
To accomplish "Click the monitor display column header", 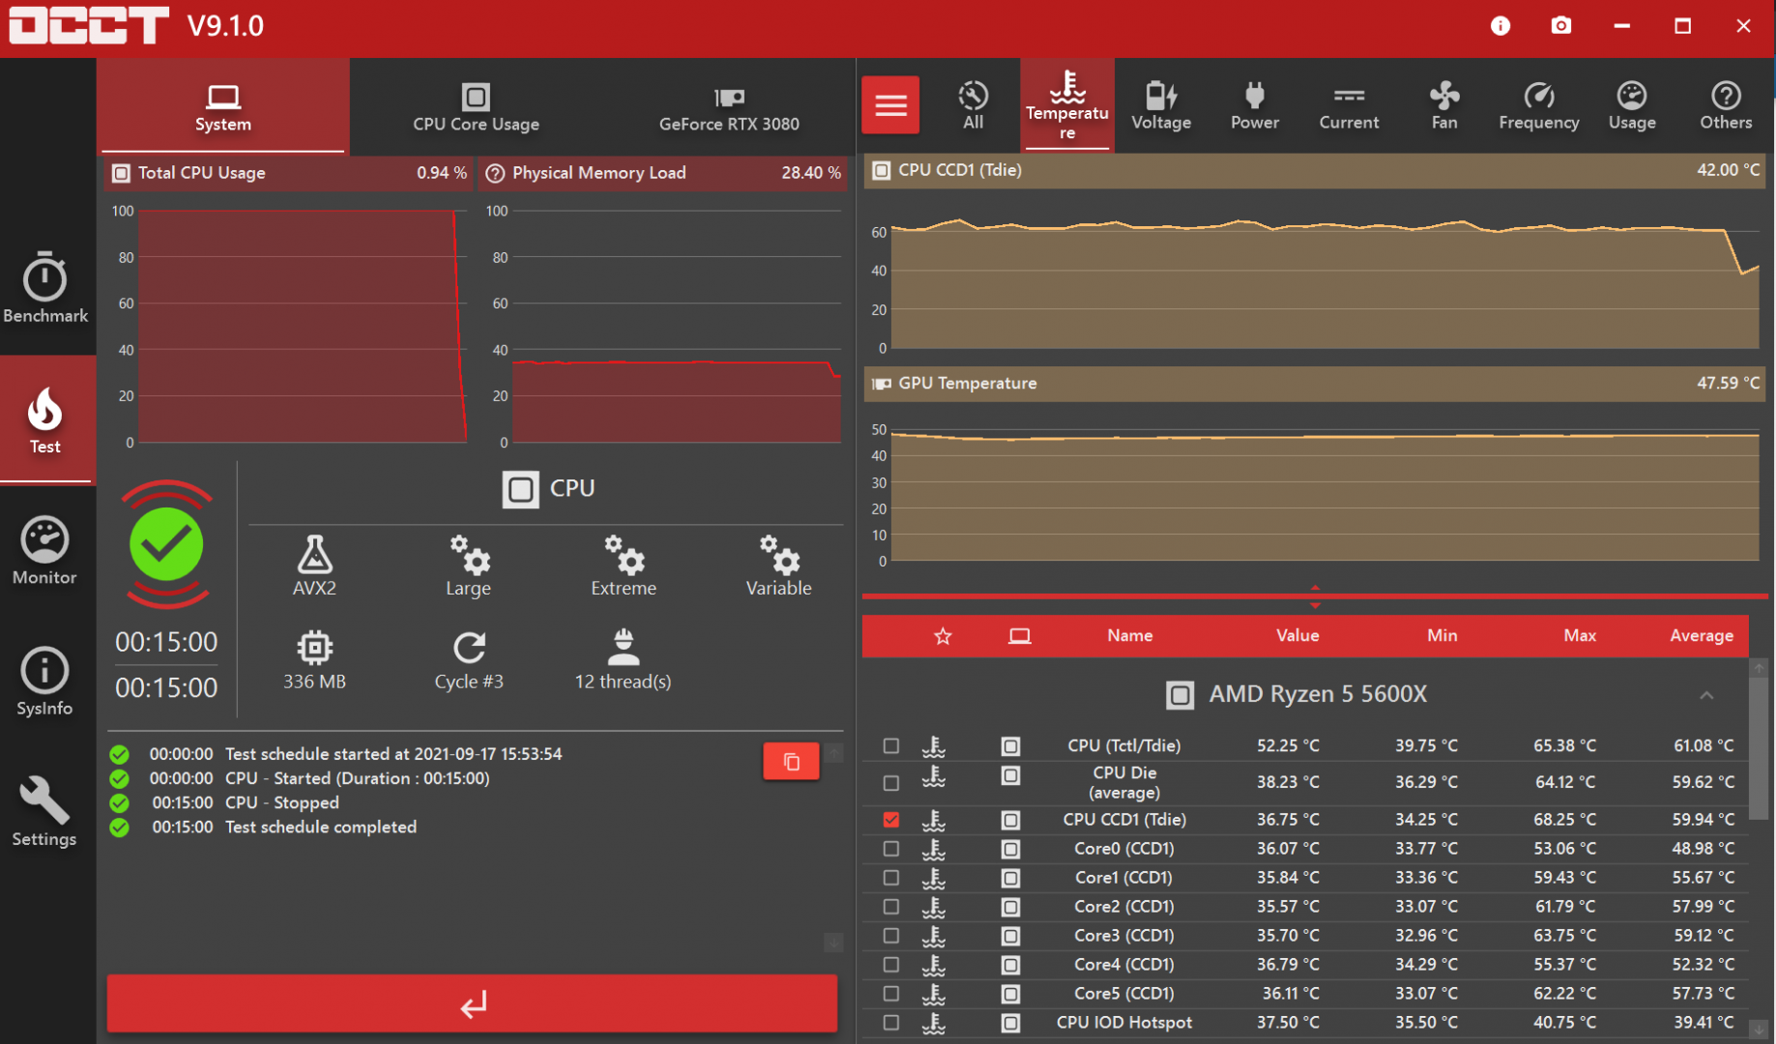I will pyautogui.click(x=1019, y=636).
